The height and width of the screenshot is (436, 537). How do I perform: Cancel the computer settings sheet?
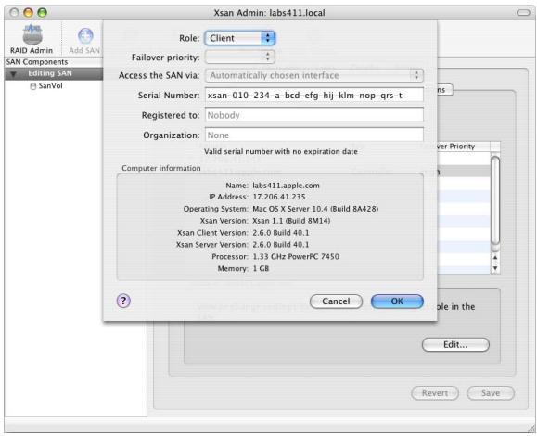point(336,301)
